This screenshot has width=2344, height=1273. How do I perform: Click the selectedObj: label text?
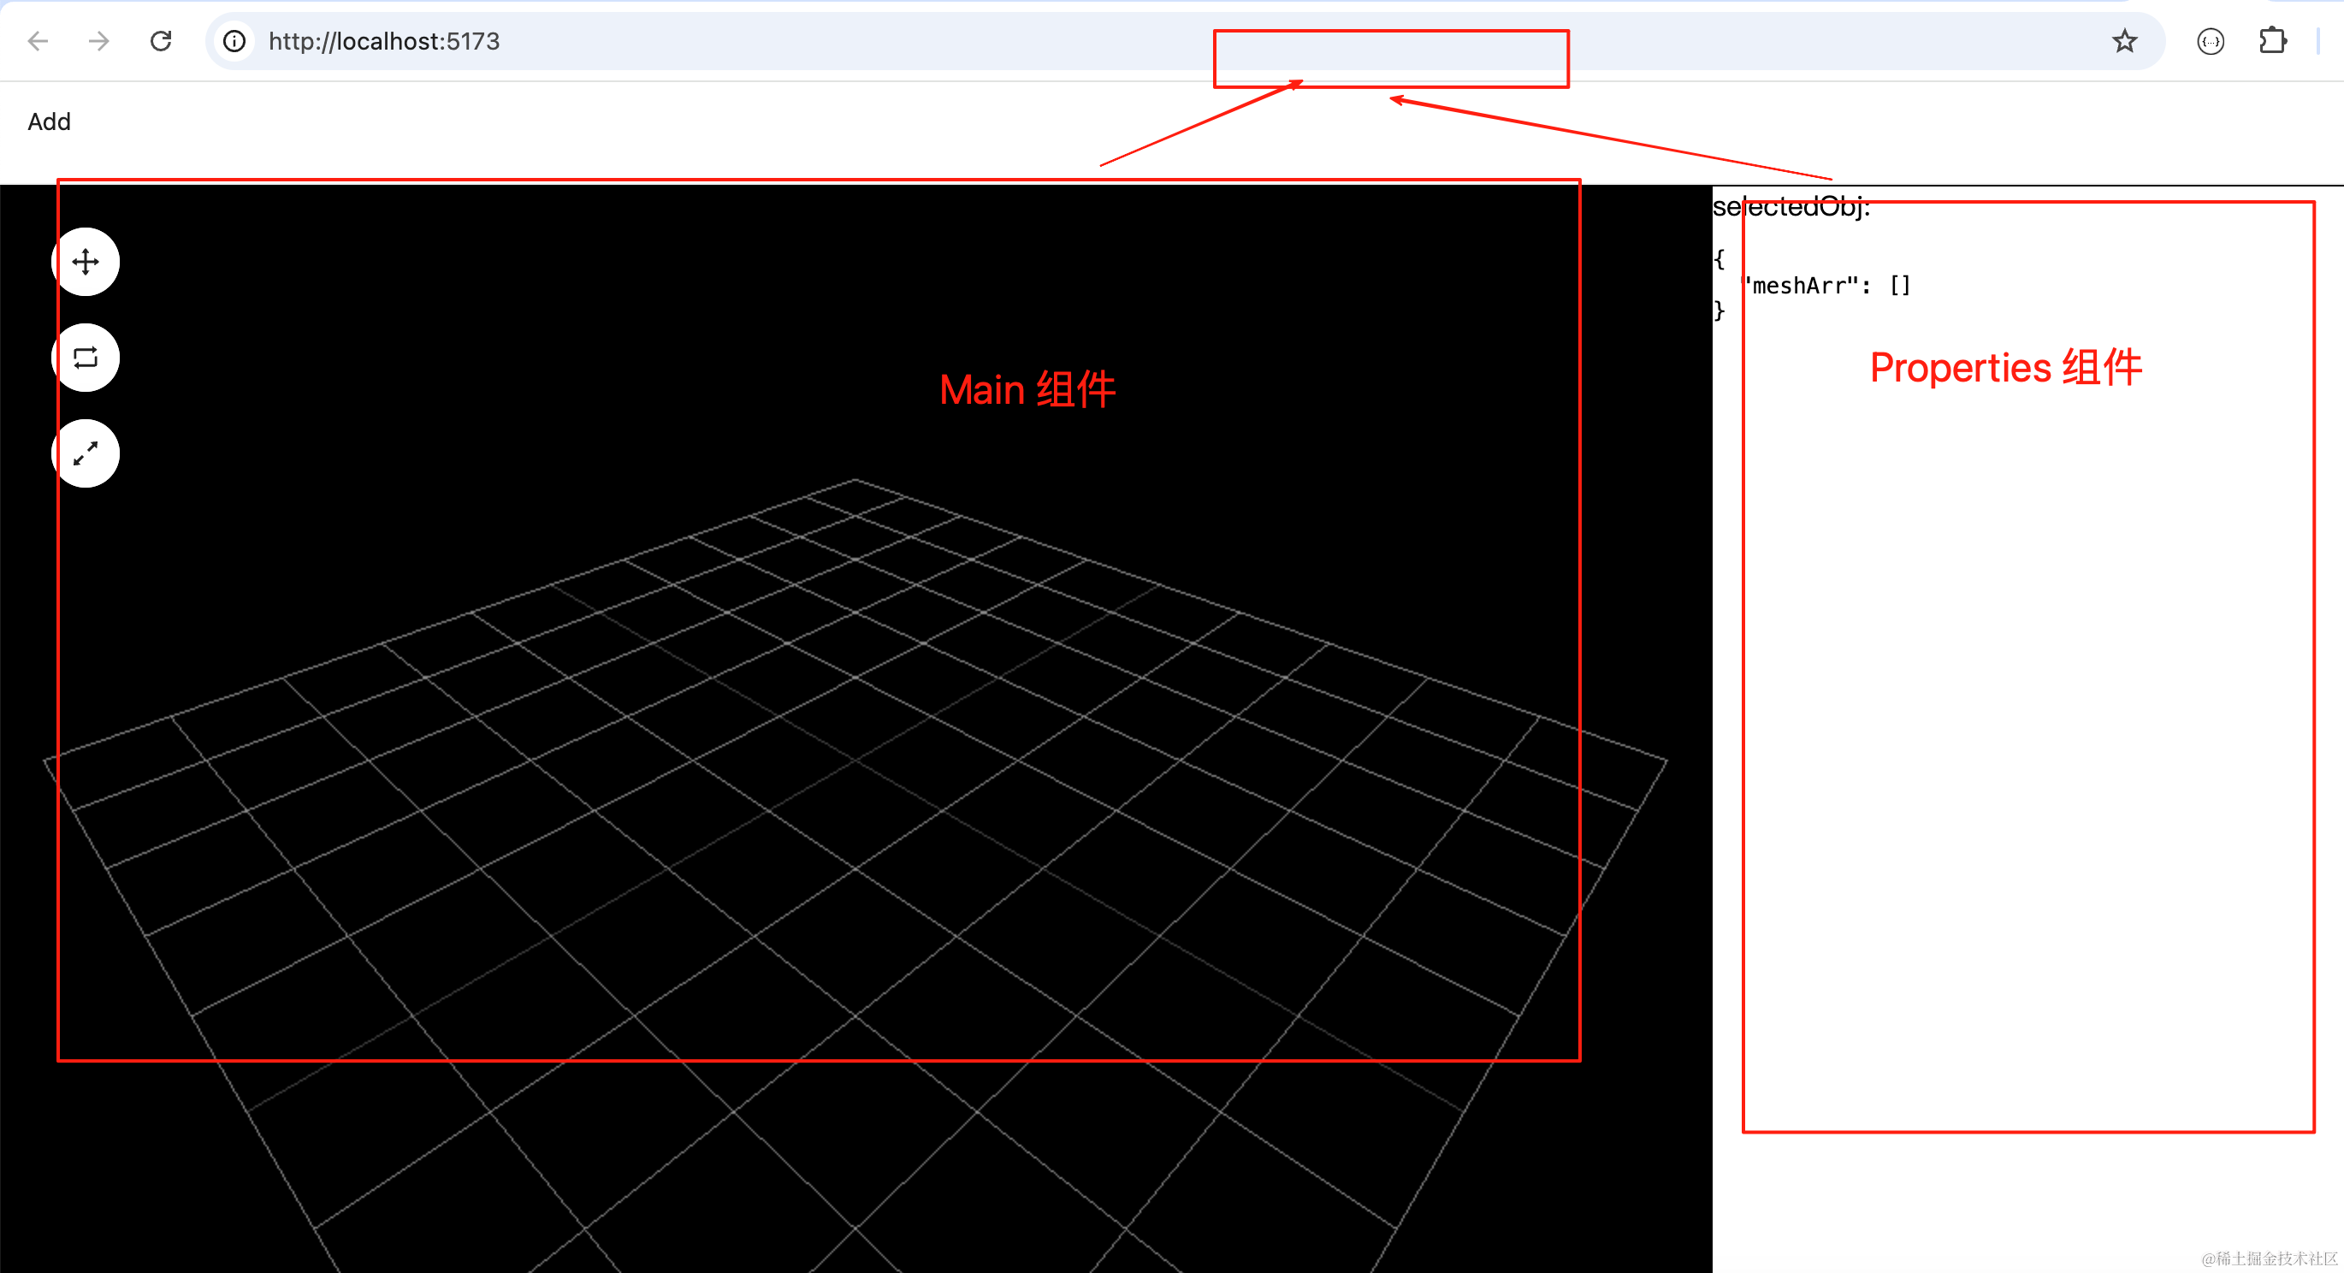1791,206
